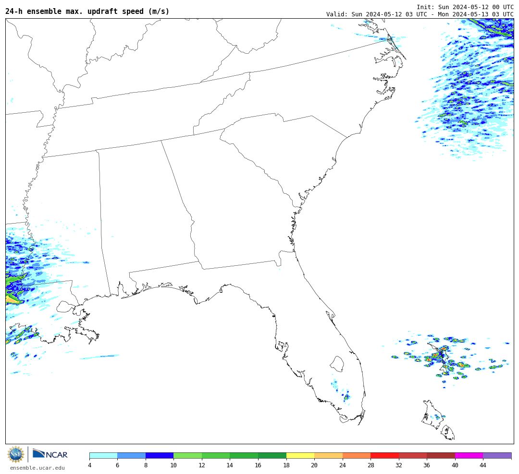Click the colorbar label '10'
Viewport: 519px width, 474px height.
[x=174, y=465]
